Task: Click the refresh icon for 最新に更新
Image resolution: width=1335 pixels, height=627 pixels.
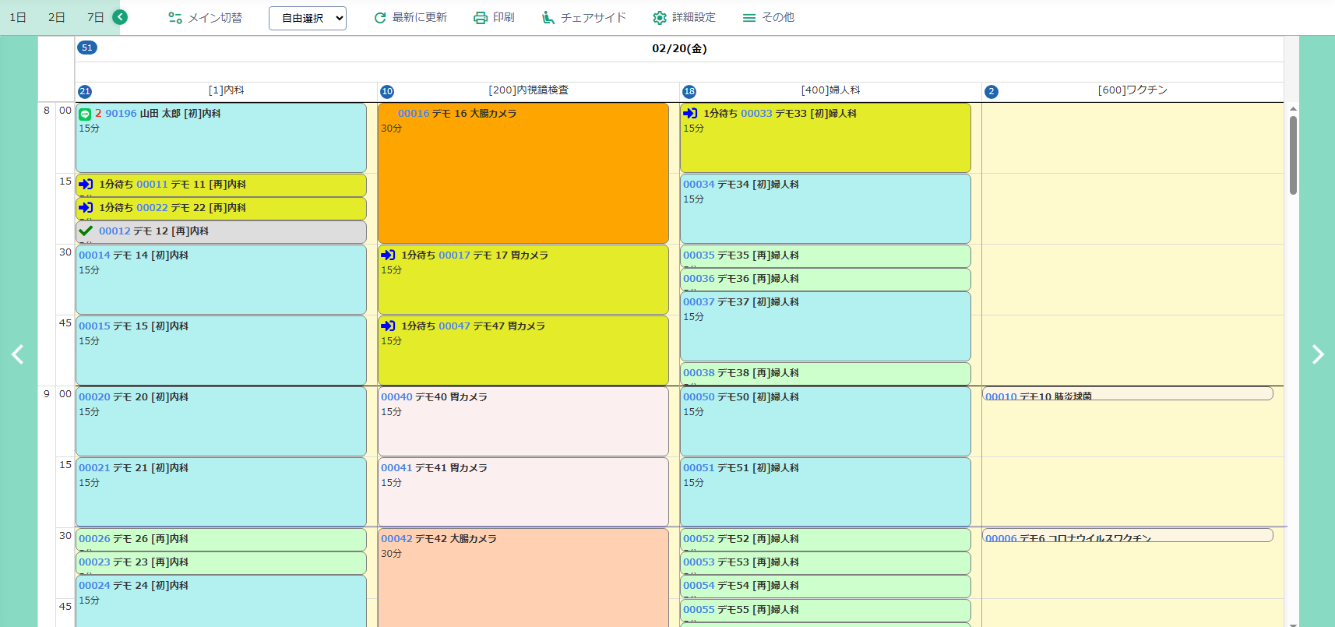Action: [x=380, y=18]
